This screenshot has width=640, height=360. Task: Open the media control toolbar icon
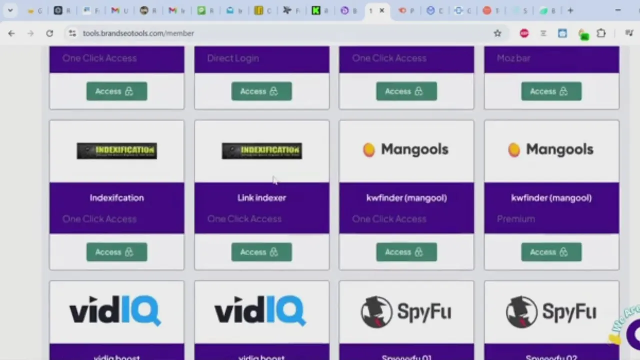[629, 33]
